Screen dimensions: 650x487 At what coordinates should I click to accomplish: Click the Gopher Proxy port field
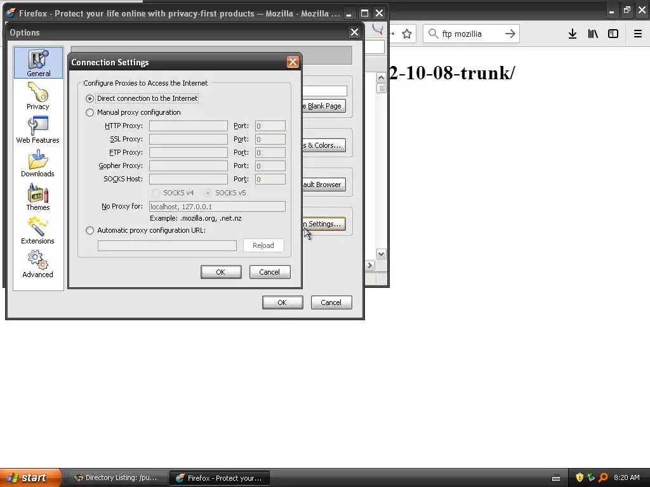click(270, 166)
